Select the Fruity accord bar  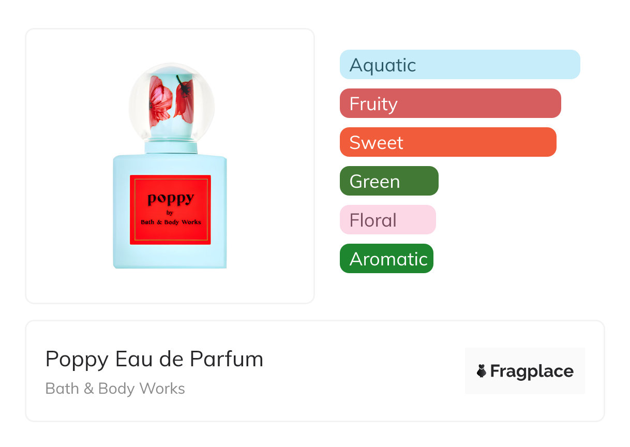point(450,103)
